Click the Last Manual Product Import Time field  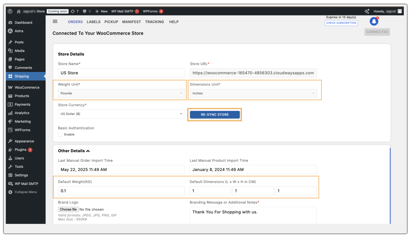pyautogui.click(x=253, y=169)
